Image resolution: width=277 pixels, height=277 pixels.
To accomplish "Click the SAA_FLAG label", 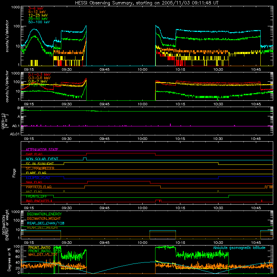I will coord(34,182).
